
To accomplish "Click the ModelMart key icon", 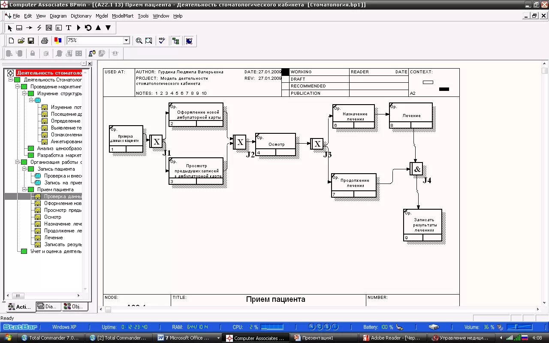I will (102, 54).
